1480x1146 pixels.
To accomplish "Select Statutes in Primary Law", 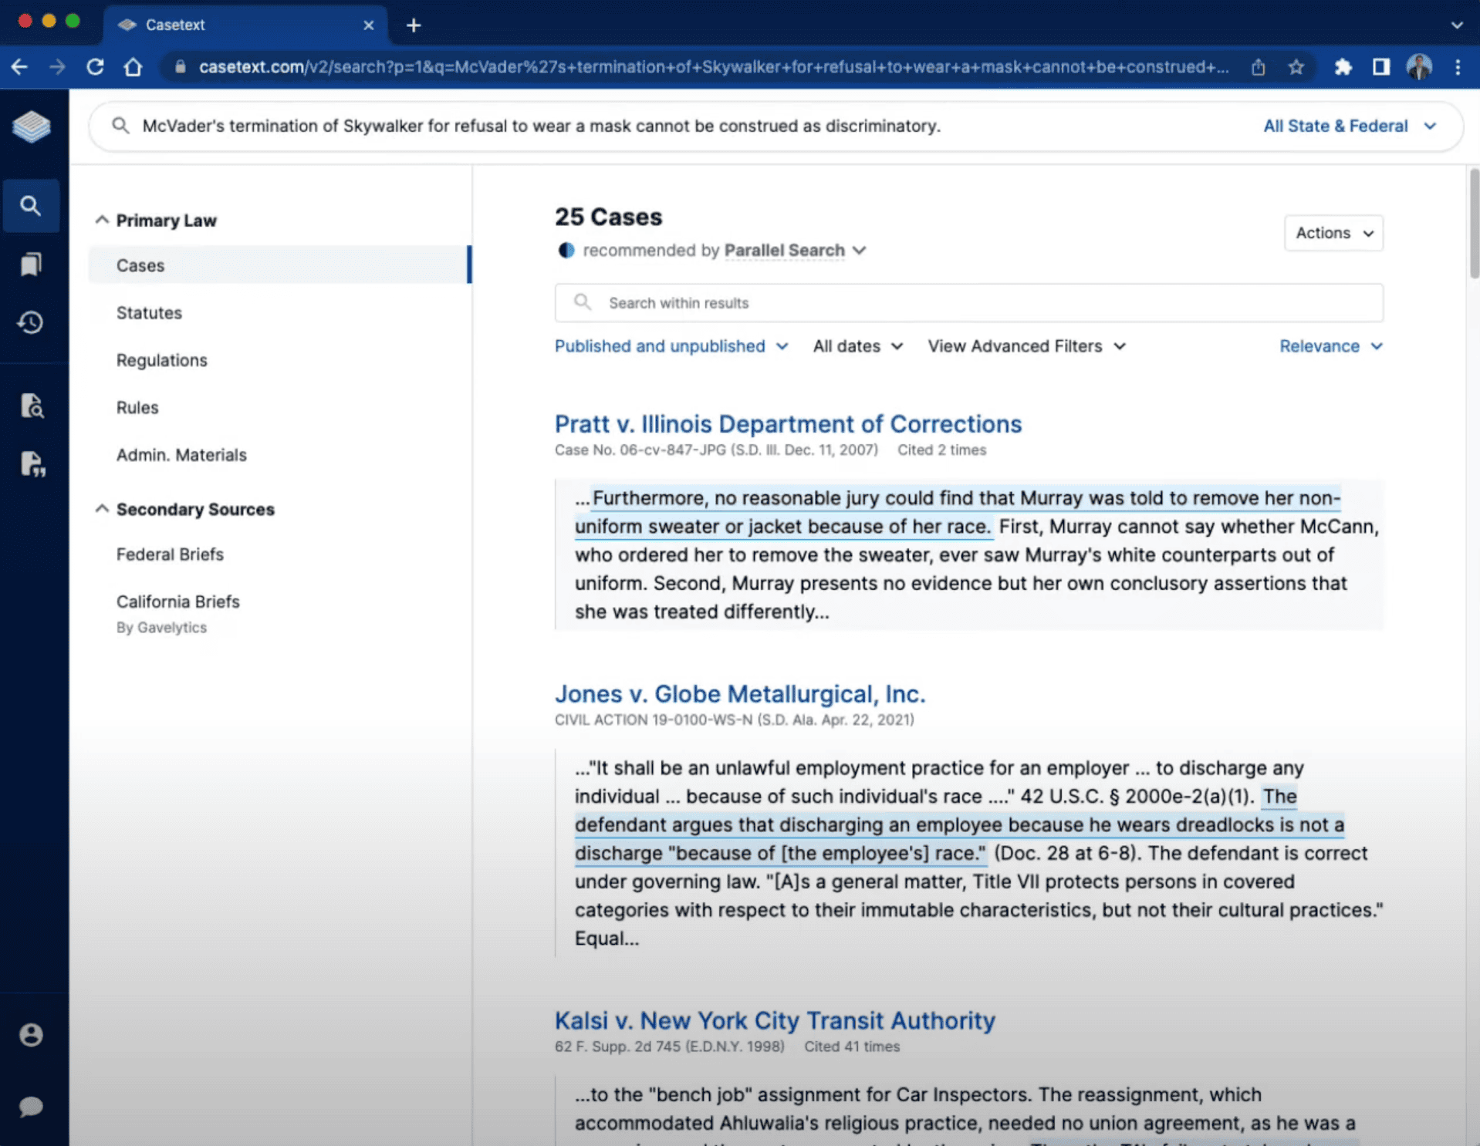I will 149,313.
